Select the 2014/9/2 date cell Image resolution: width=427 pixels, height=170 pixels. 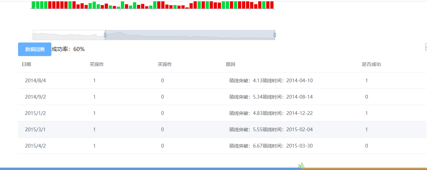point(35,97)
